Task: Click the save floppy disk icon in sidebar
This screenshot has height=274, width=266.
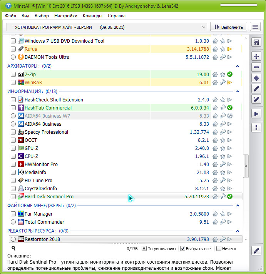Action: [256, 42]
